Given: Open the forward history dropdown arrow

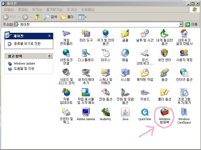Looking at the screenshot, I should coord(31,17).
